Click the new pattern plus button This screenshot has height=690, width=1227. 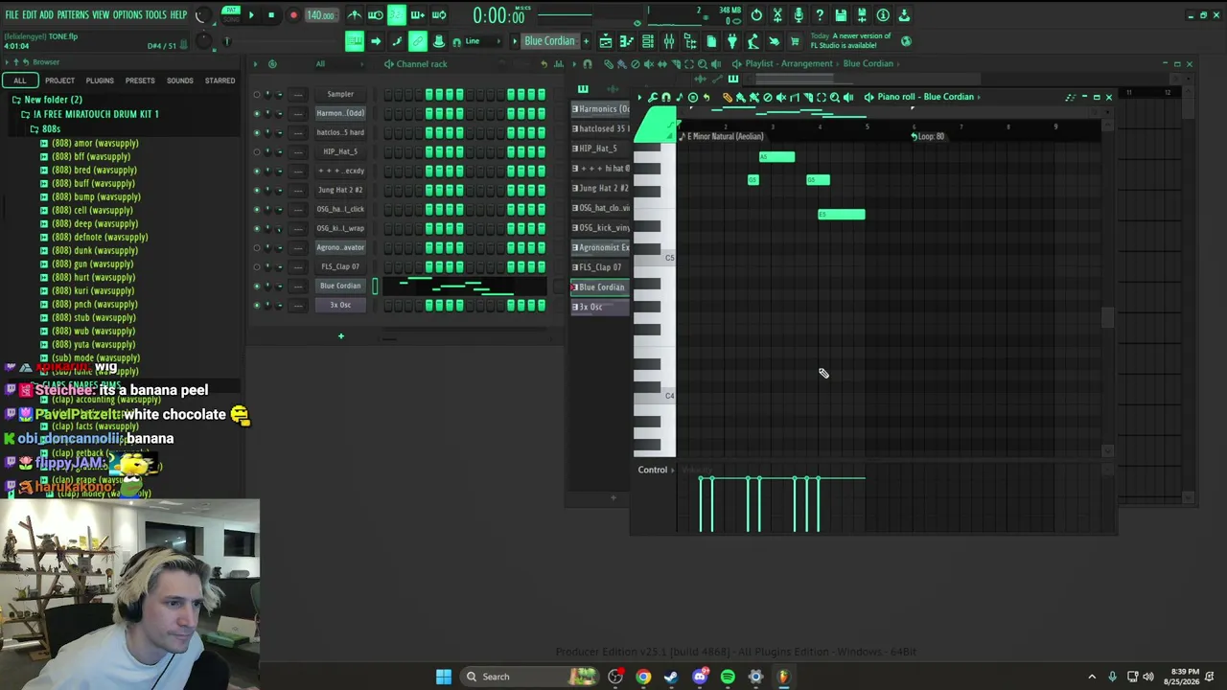coord(585,41)
